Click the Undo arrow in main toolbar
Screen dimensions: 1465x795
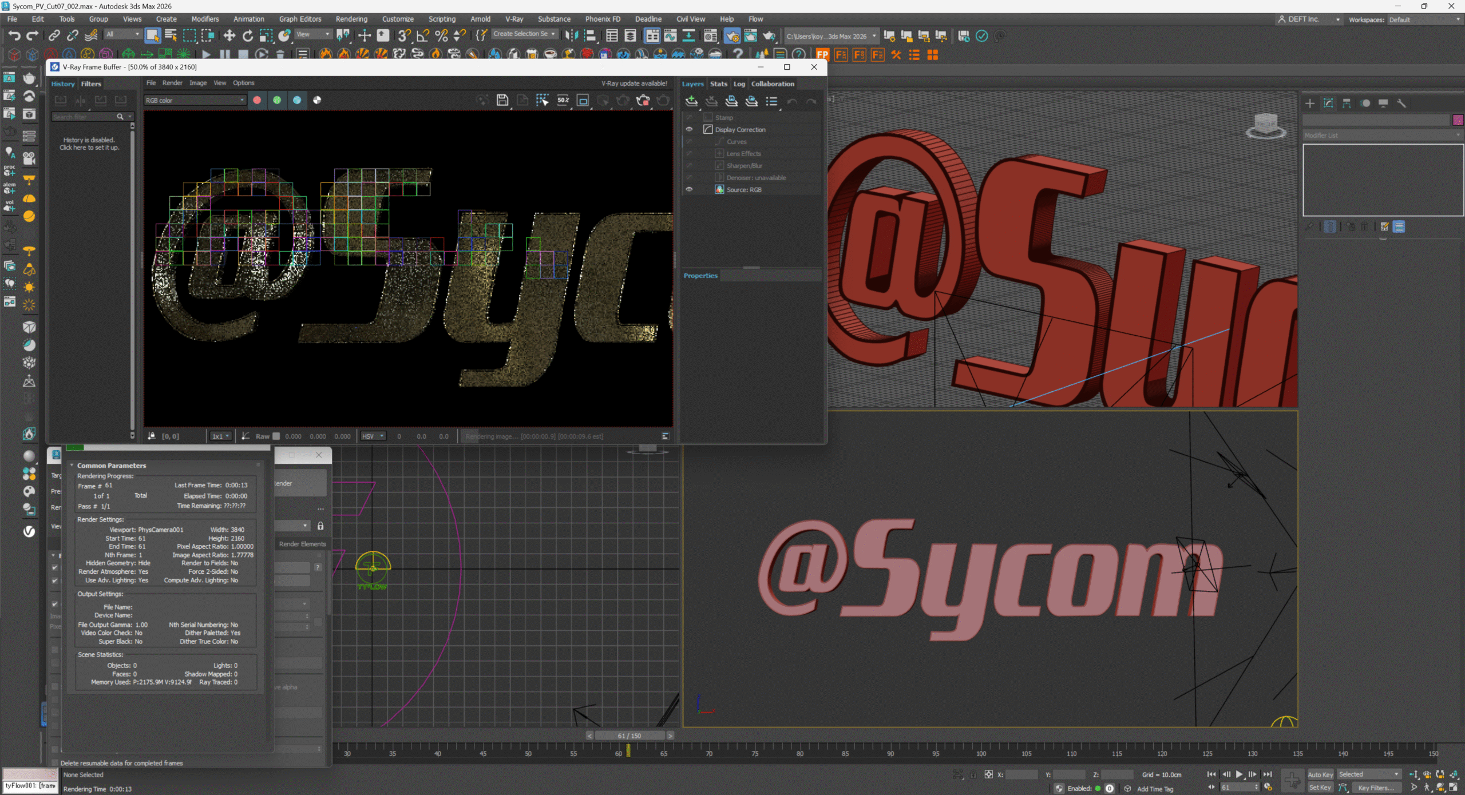pyautogui.click(x=14, y=35)
